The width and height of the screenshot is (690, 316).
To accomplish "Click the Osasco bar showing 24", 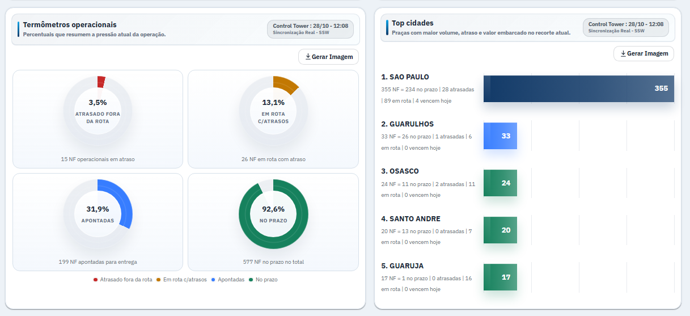I will [x=500, y=183].
